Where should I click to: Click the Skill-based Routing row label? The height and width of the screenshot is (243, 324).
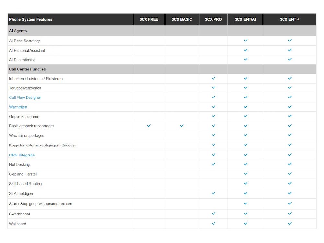(25, 184)
